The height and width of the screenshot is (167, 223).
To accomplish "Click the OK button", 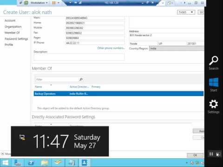I will point(195,155).
